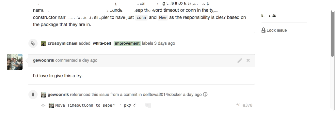Click the bookmark reference timeline icon

33,94
